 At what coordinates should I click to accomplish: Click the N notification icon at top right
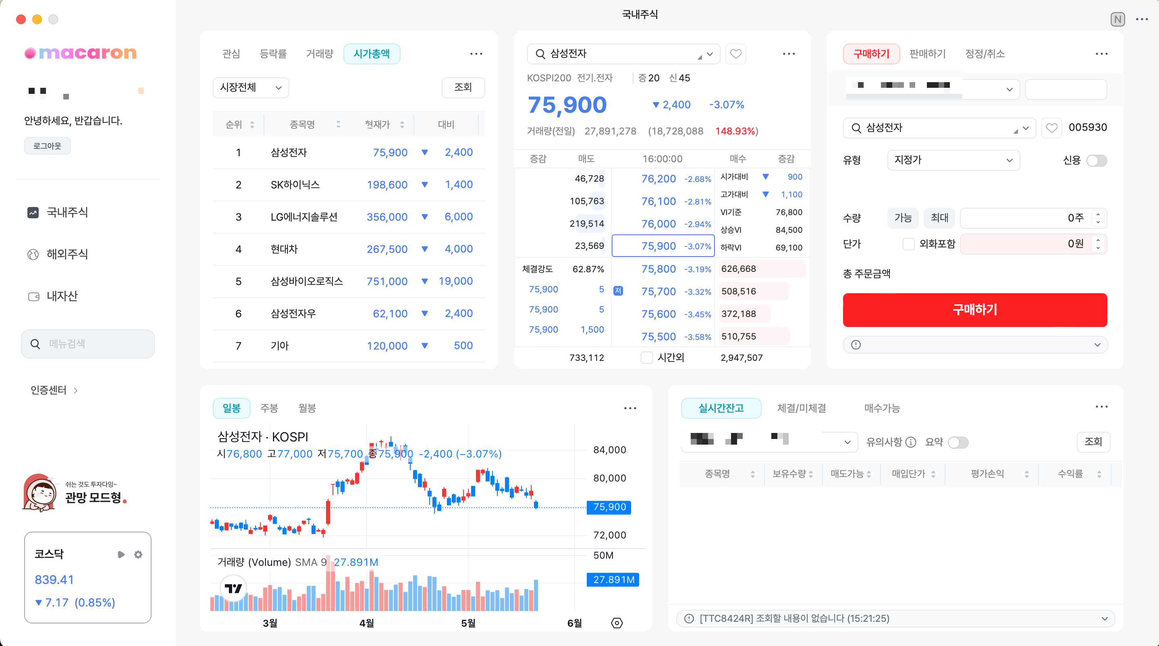[x=1117, y=19]
